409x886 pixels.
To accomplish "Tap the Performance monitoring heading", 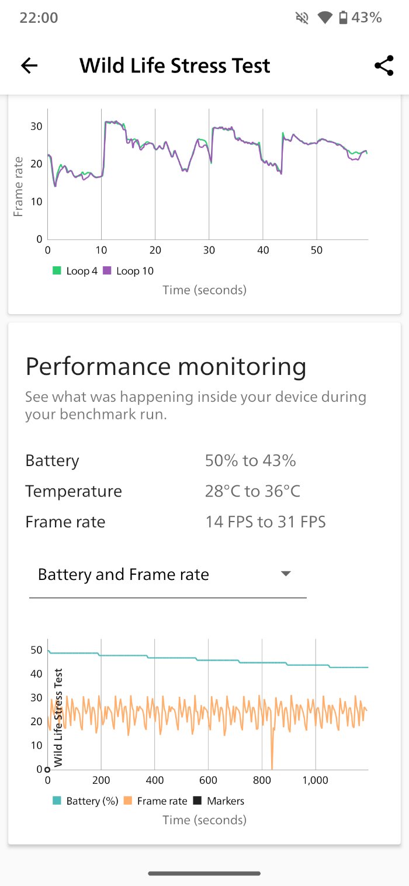I will [x=165, y=367].
